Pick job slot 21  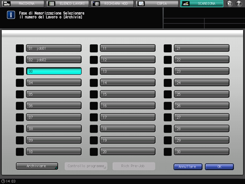[202, 48]
